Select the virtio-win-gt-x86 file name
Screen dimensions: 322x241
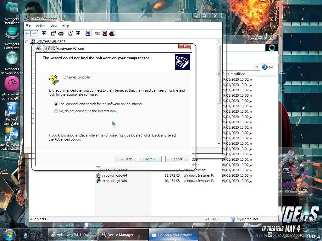114,181
